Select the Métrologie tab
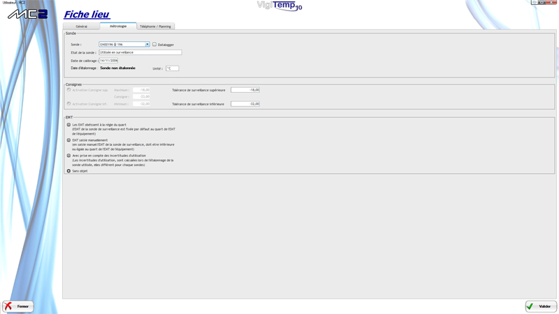559x314 pixels. 118,27
